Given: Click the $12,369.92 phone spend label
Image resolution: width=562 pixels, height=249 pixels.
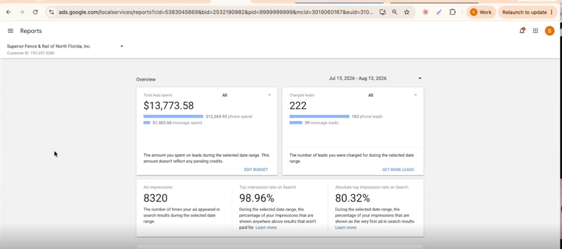Looking at the screenshot, I should [x=229, y=116].
